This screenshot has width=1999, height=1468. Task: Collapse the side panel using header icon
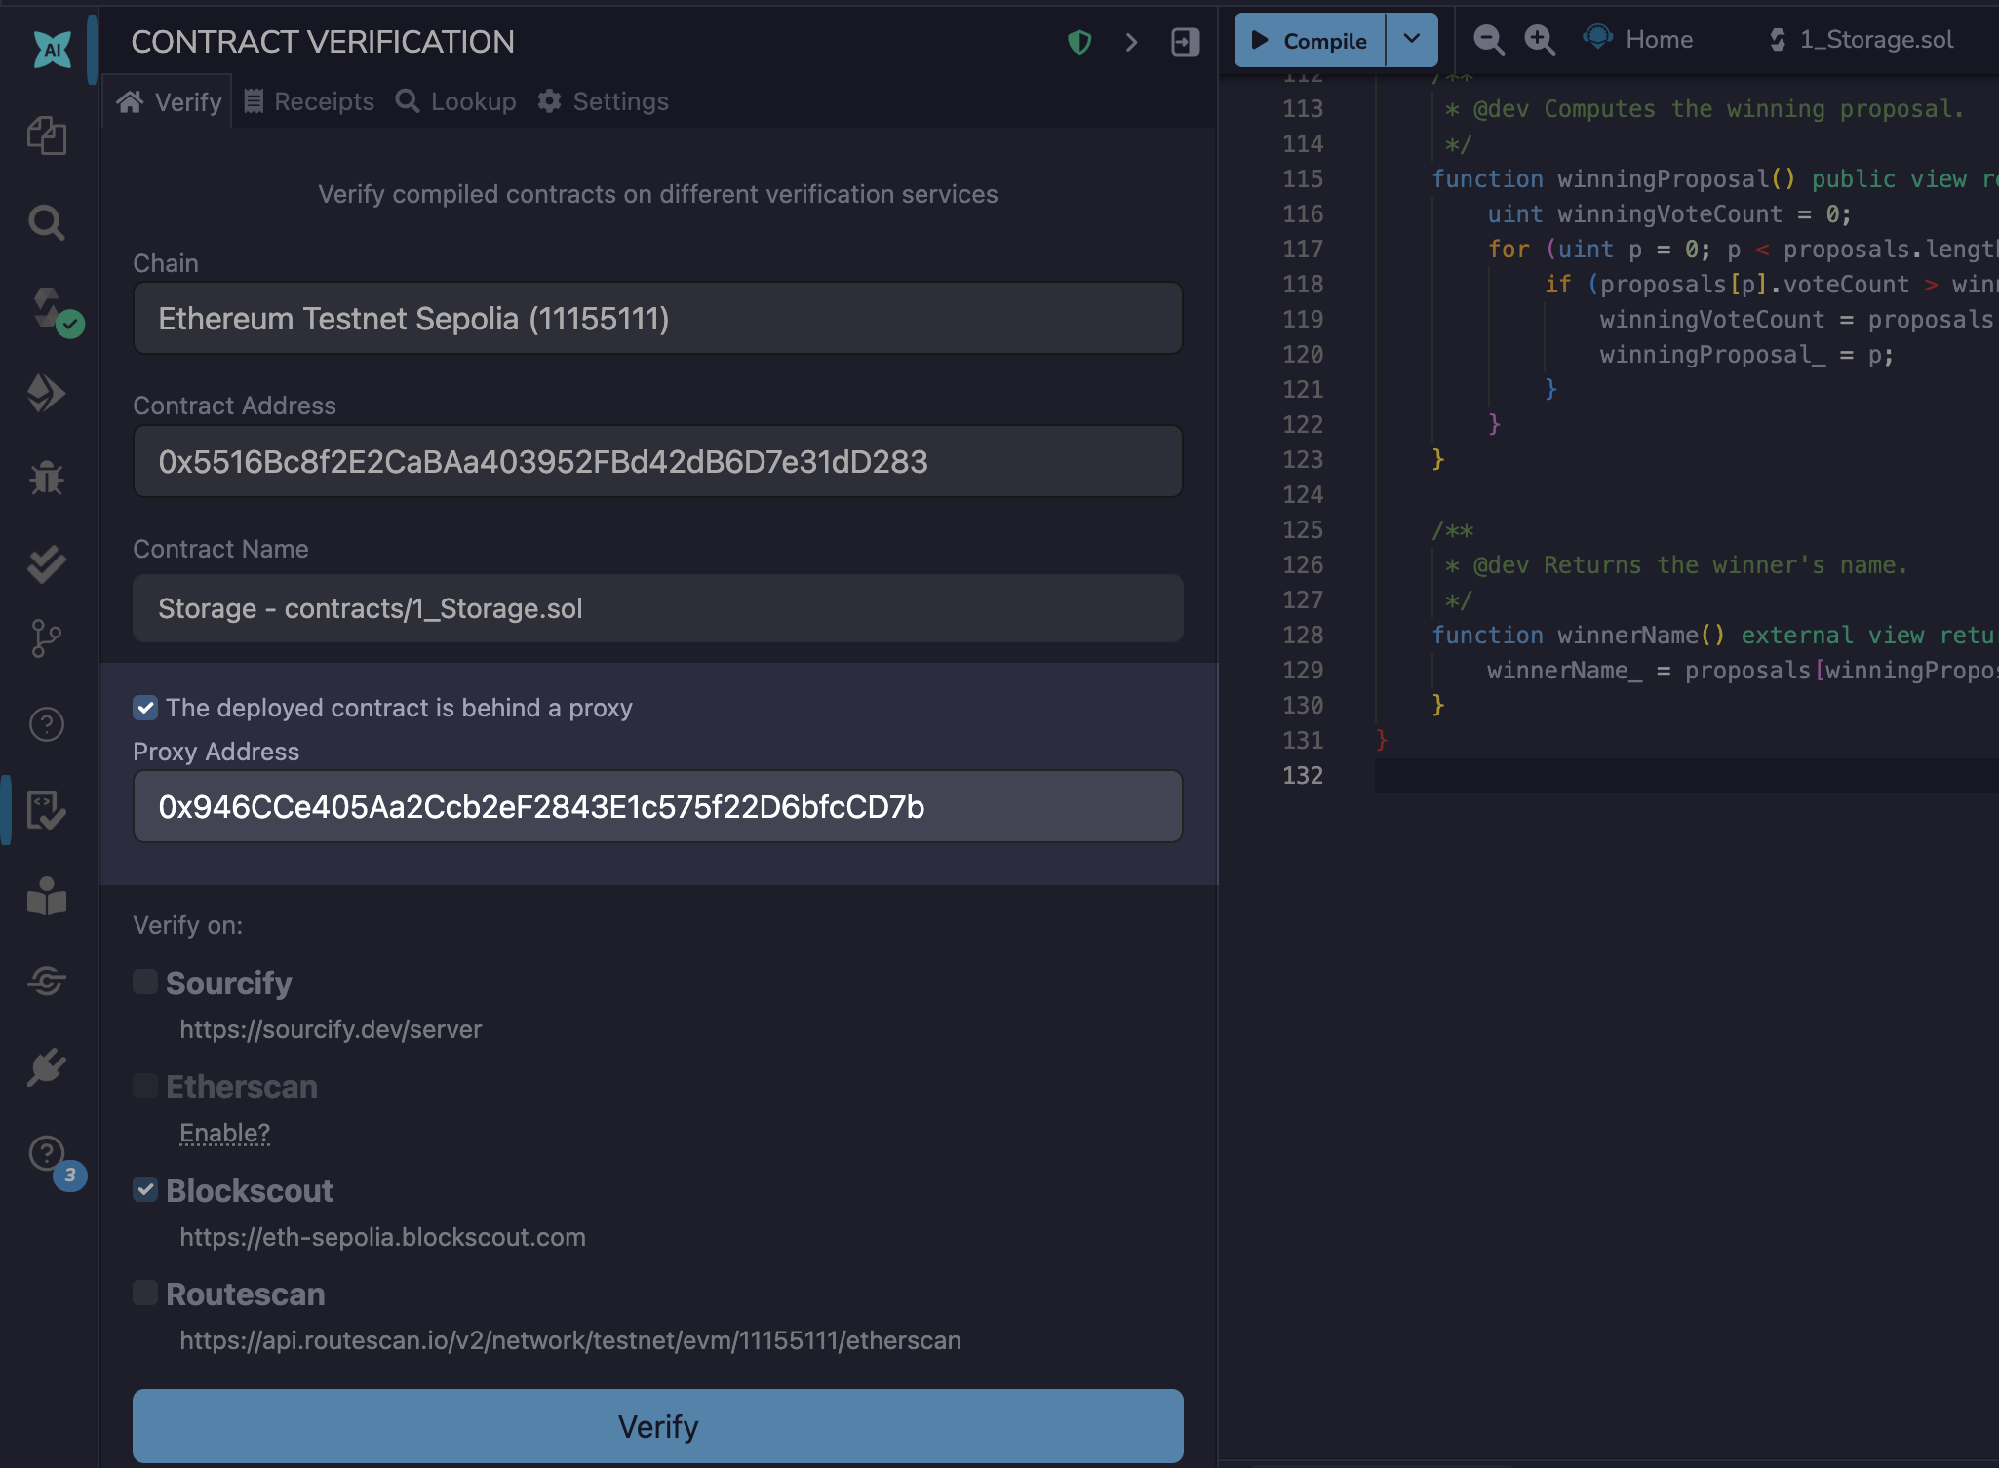[1185, 42]
